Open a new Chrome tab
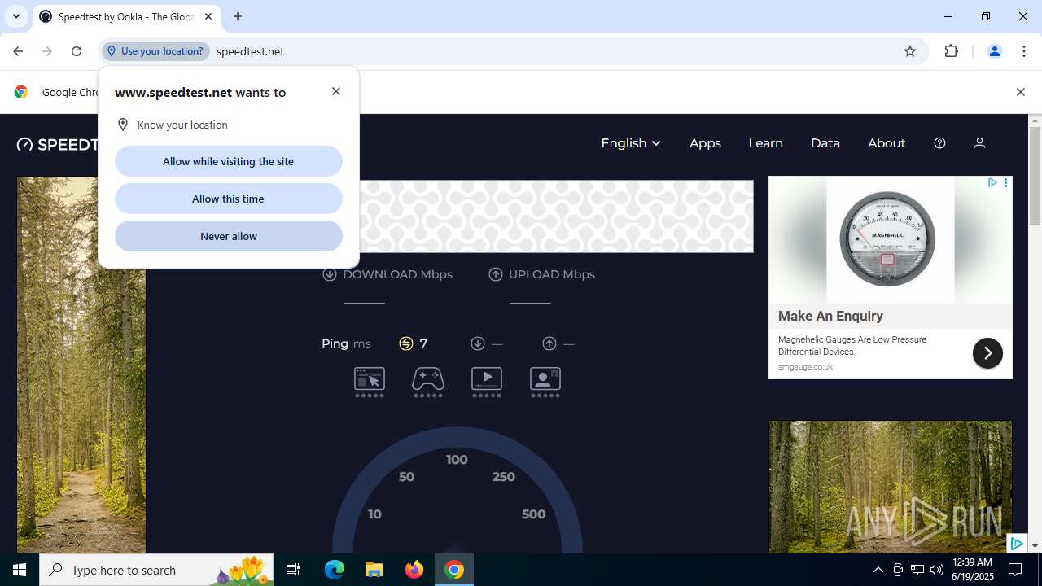Screen dimensions: 1042x586 click(238, 16)
